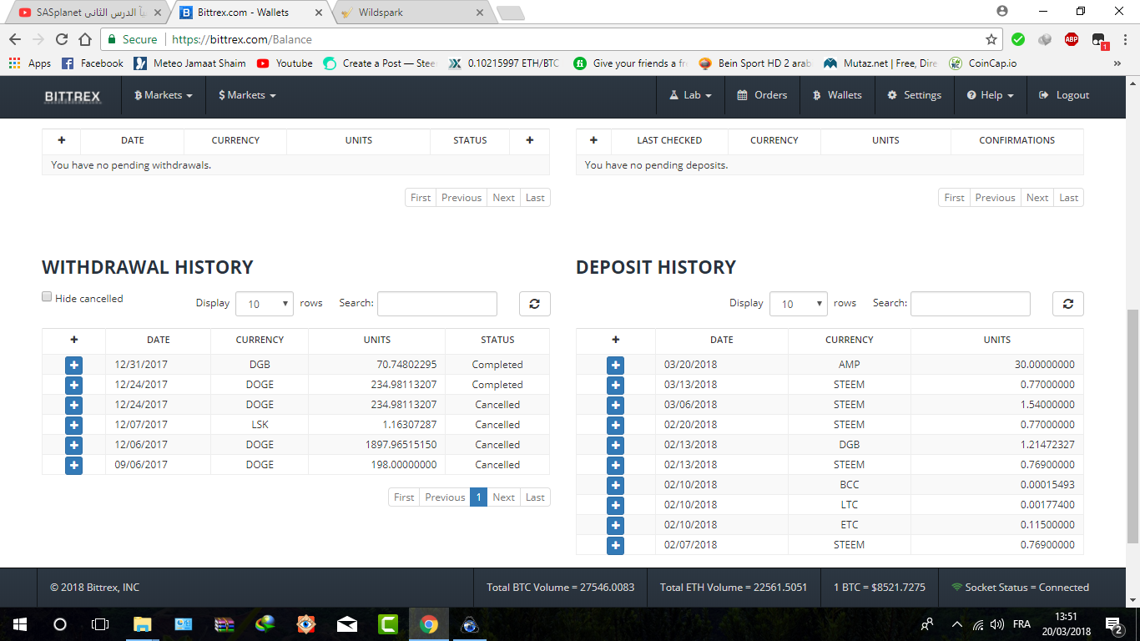Expand the completed DOGE 12/24/2017 withdrawal row
The height and width of the screenshot is (641, 1140).
73,385
